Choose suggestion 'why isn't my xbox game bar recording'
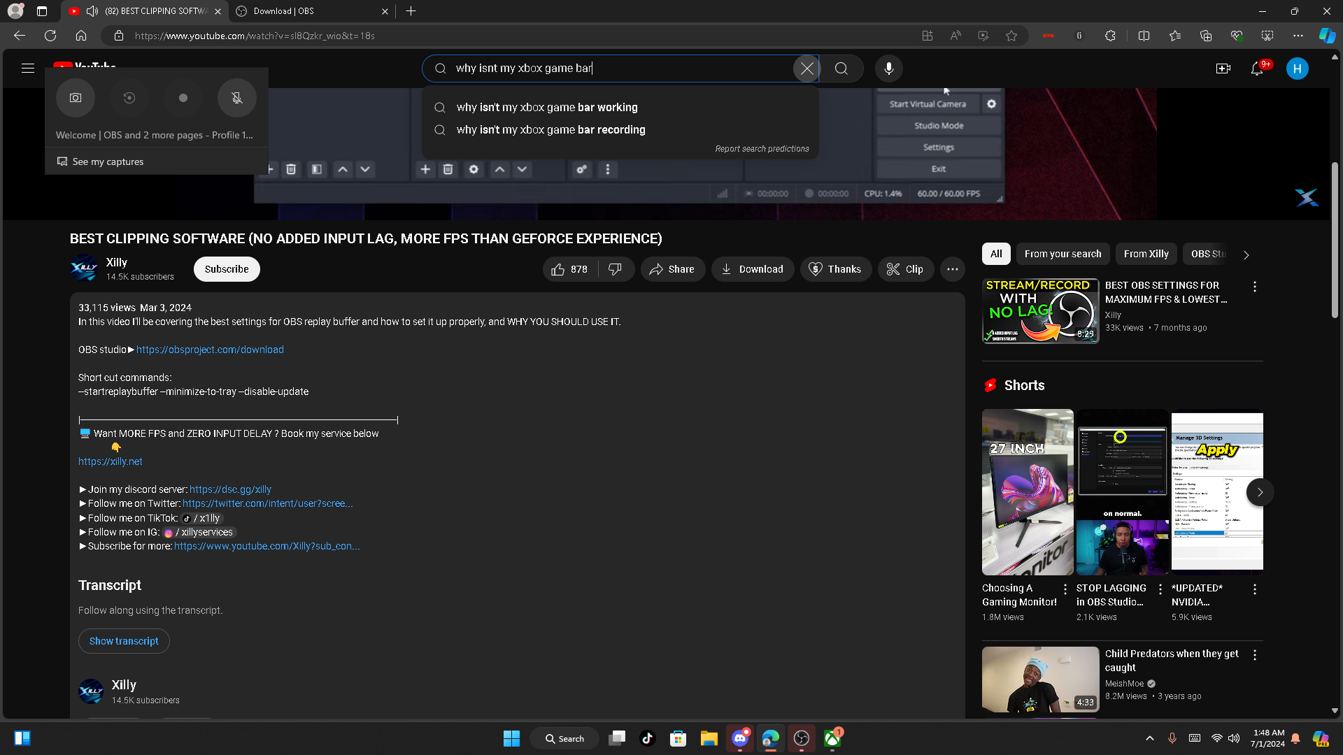Screen dimensions: 1343x755 (620, 129)
